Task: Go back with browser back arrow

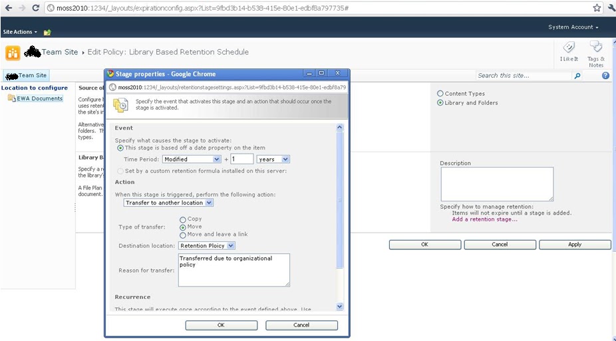Action: pyautogui.click(x=8, y=8)
